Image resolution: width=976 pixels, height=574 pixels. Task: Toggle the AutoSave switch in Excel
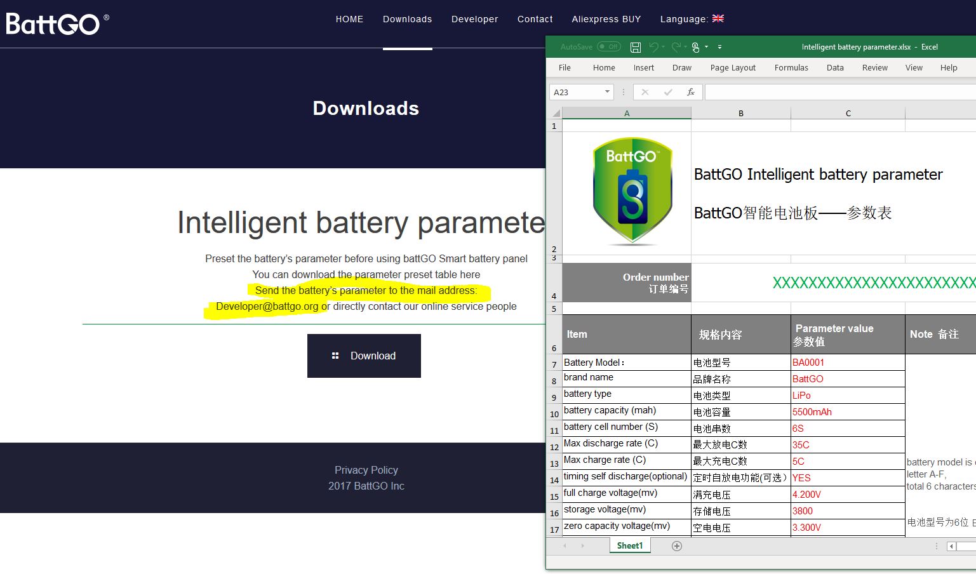tap(609, 47)
